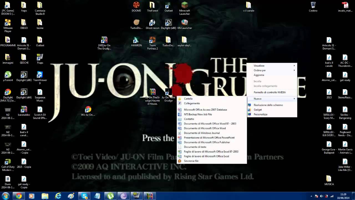
Task: Open the Windows Start menu
Action: click(x=6, y=196)
